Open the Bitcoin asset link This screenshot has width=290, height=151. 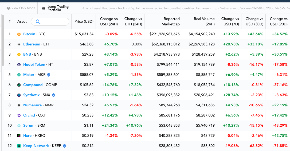pos(29,34)
